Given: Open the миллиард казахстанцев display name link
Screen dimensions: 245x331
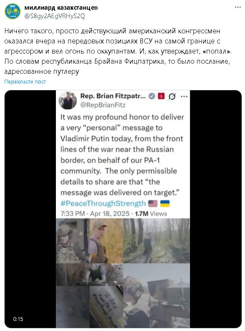Looking at the screenshot, I should (61, 8).
